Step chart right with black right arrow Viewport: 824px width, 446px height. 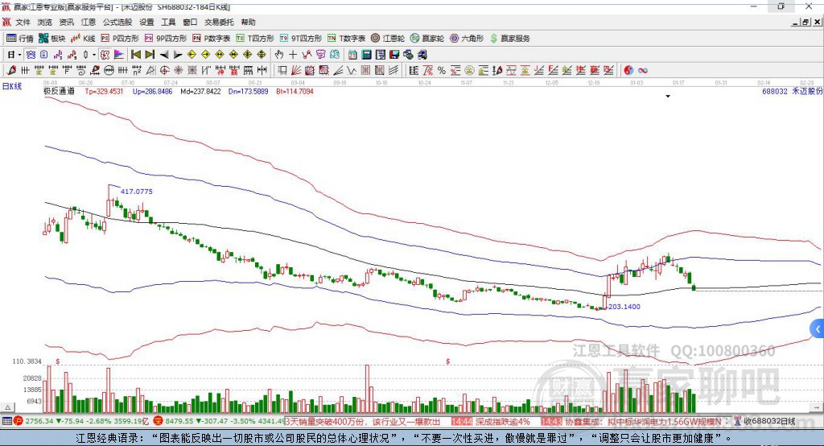[x=178, y=55]
